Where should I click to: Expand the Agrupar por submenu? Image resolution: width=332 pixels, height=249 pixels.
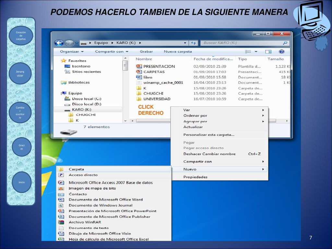tap(219, 121)
